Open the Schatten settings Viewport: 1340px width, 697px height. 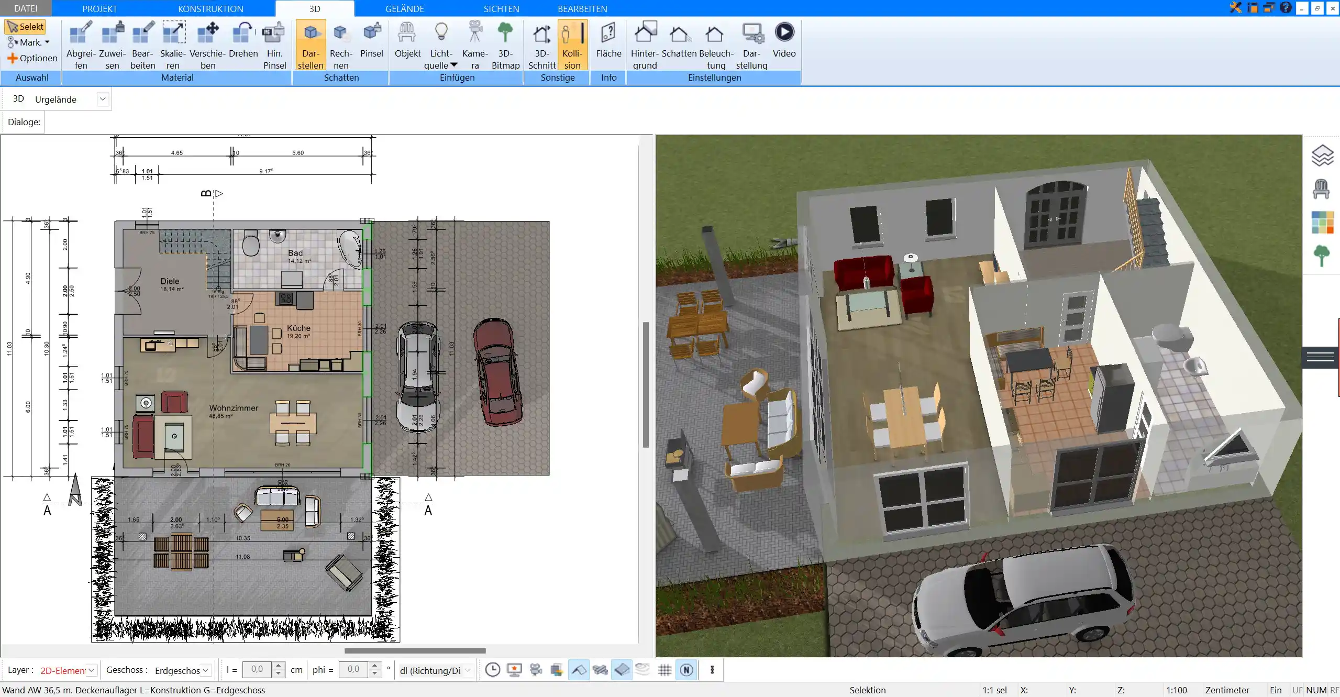pos(679,40)
